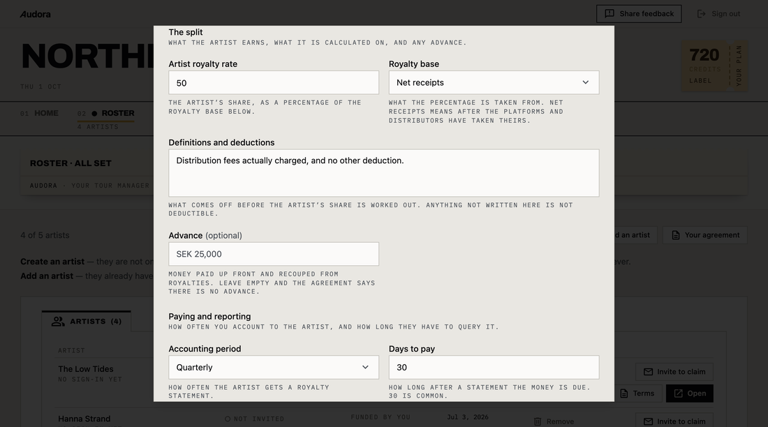Viewport: 768px width, 427px height.
Task: Click the envelope icon in The Low Tides row
Action: [648, 372]
